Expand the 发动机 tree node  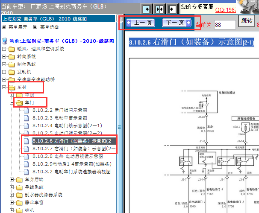click(x=4, y=72)
